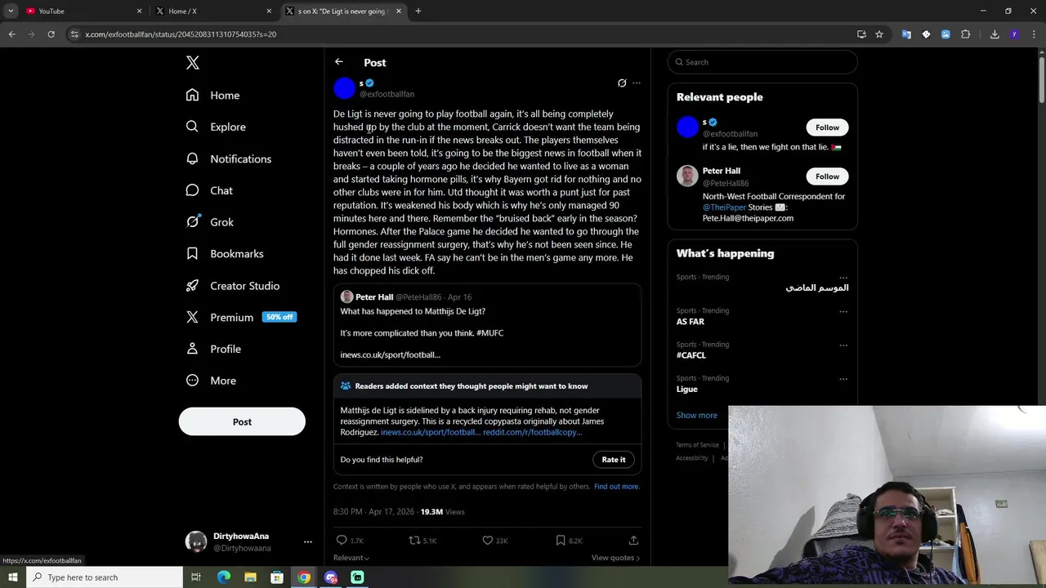Open the Chrome downloads icon

tap(995, 34)
